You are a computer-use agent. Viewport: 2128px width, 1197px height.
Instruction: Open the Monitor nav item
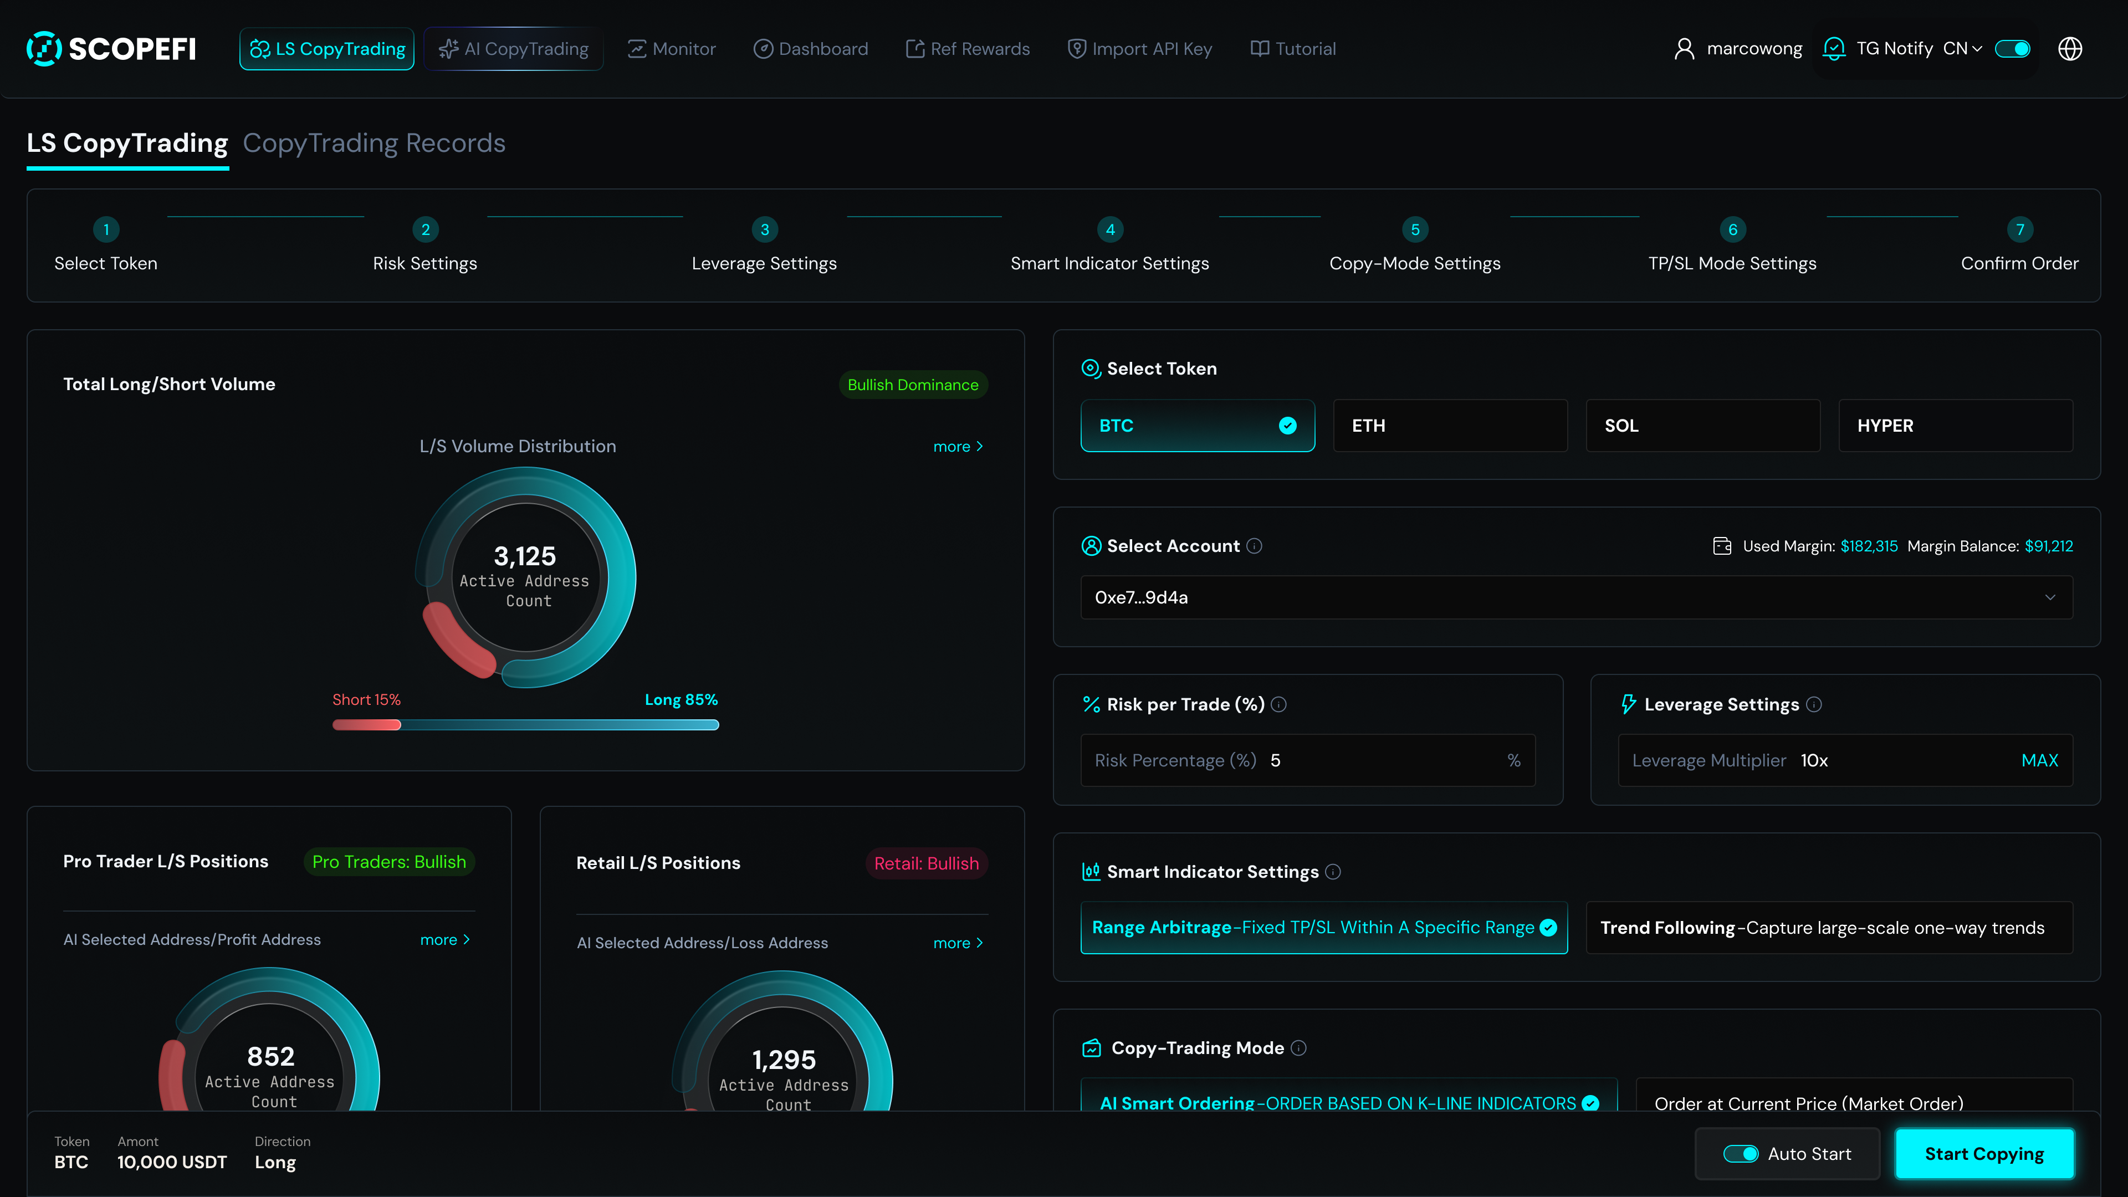point(672,49)
